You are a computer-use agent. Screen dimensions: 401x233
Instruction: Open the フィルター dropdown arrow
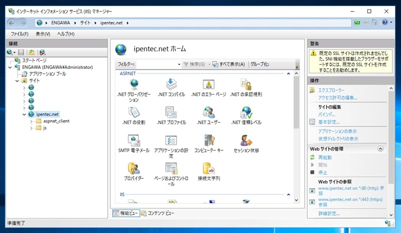coord(179,64)
